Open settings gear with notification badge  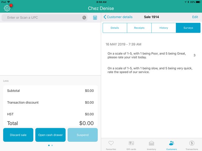[x=7, y=8]
